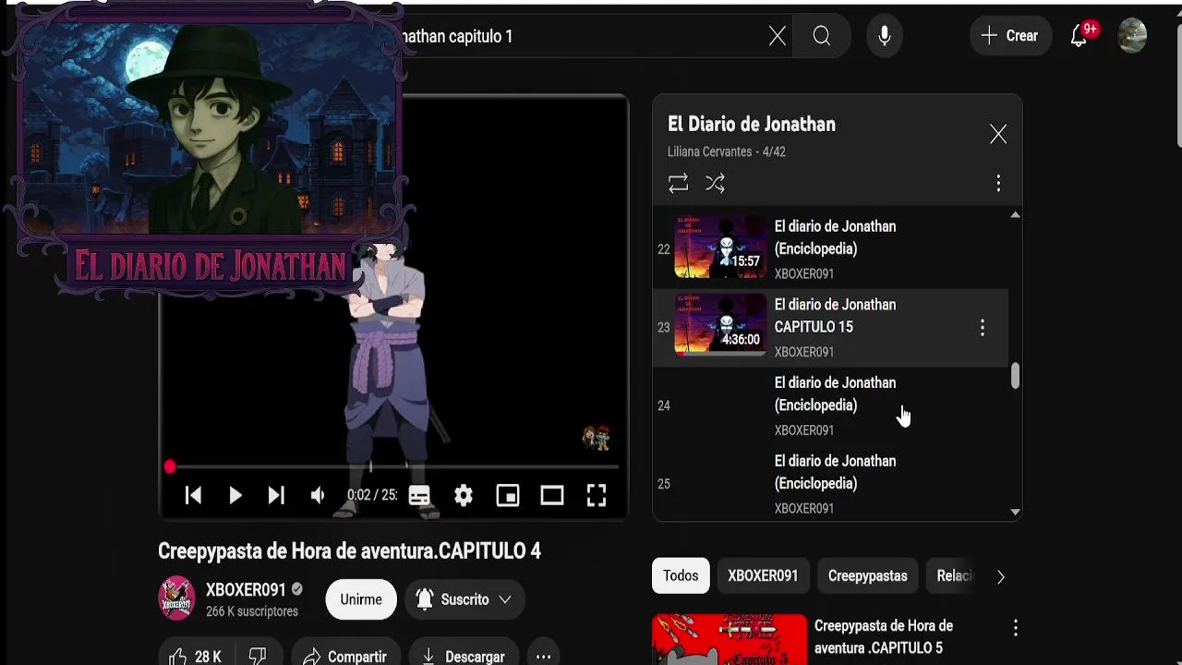Click the Unirme button
1182x665 pixels.
pos(361,599)
